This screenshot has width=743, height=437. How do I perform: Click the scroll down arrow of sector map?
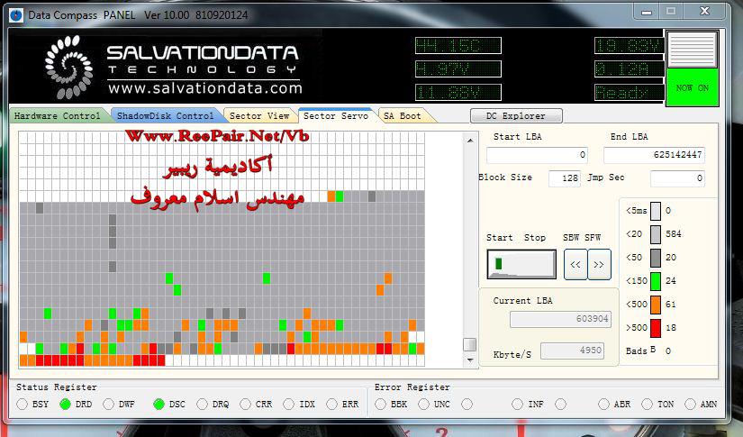pyautogui.click(x=469, y=360)
